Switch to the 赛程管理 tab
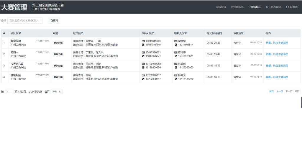The width and height of the screenshot is (302, 149). point(221,7)
